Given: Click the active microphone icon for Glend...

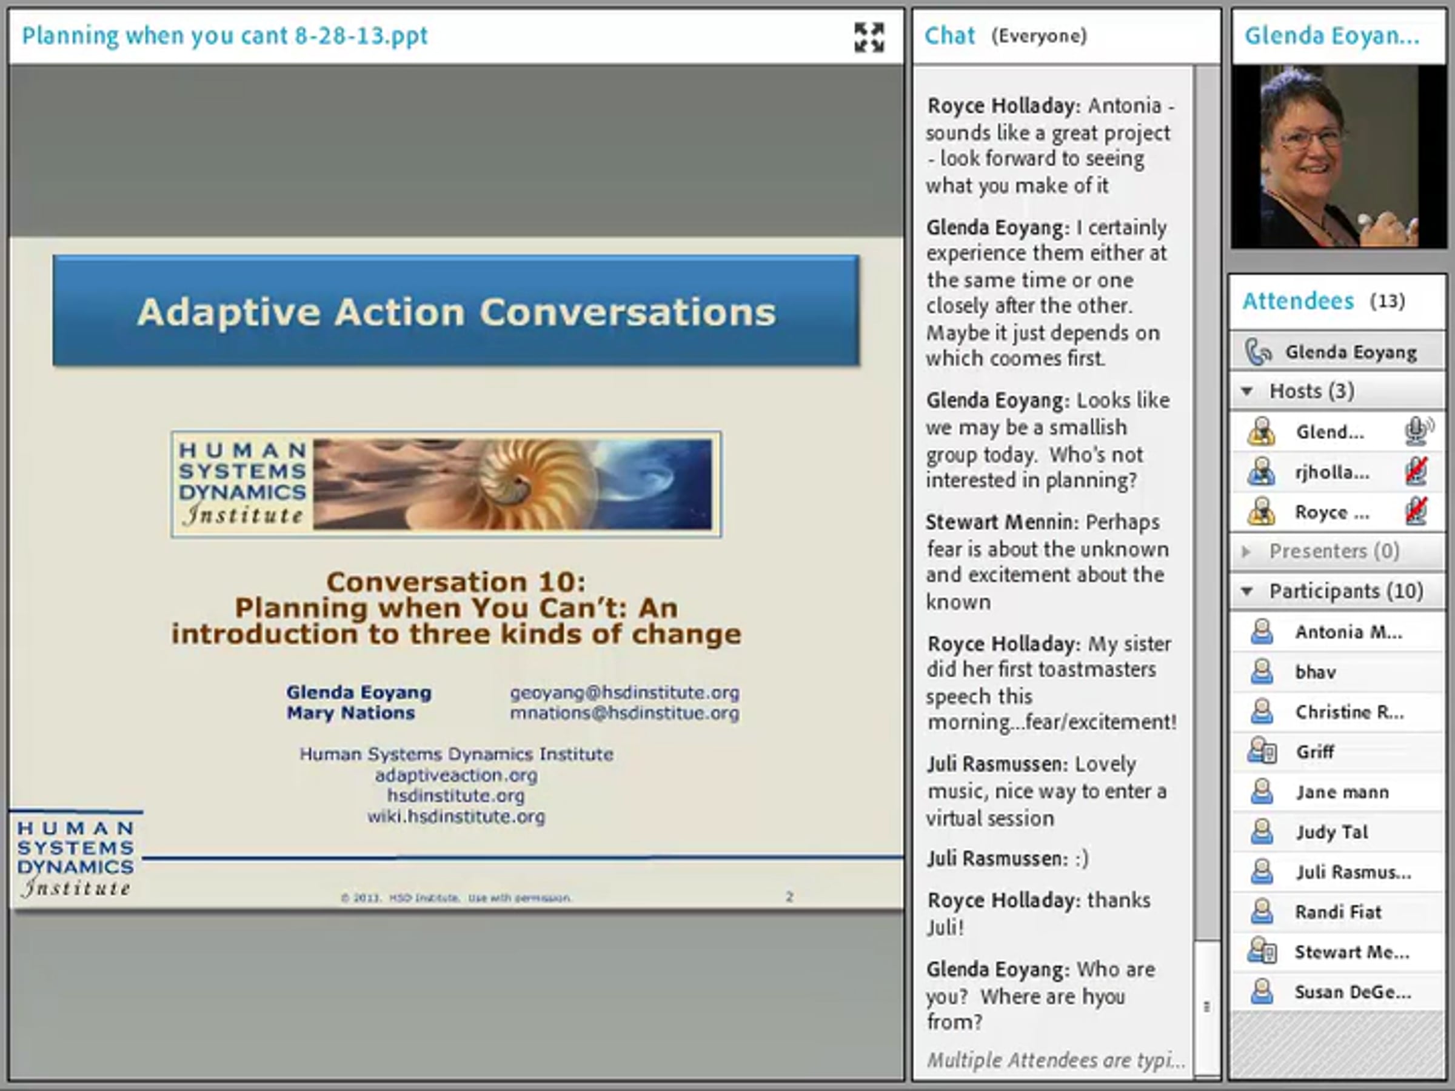Looking at the screenshot, I should pos(1418,432).
